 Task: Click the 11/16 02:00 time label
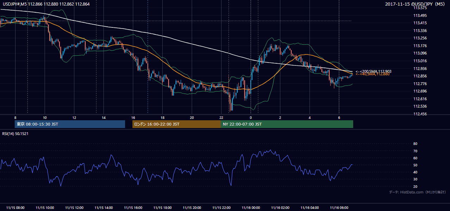(280, 208)
